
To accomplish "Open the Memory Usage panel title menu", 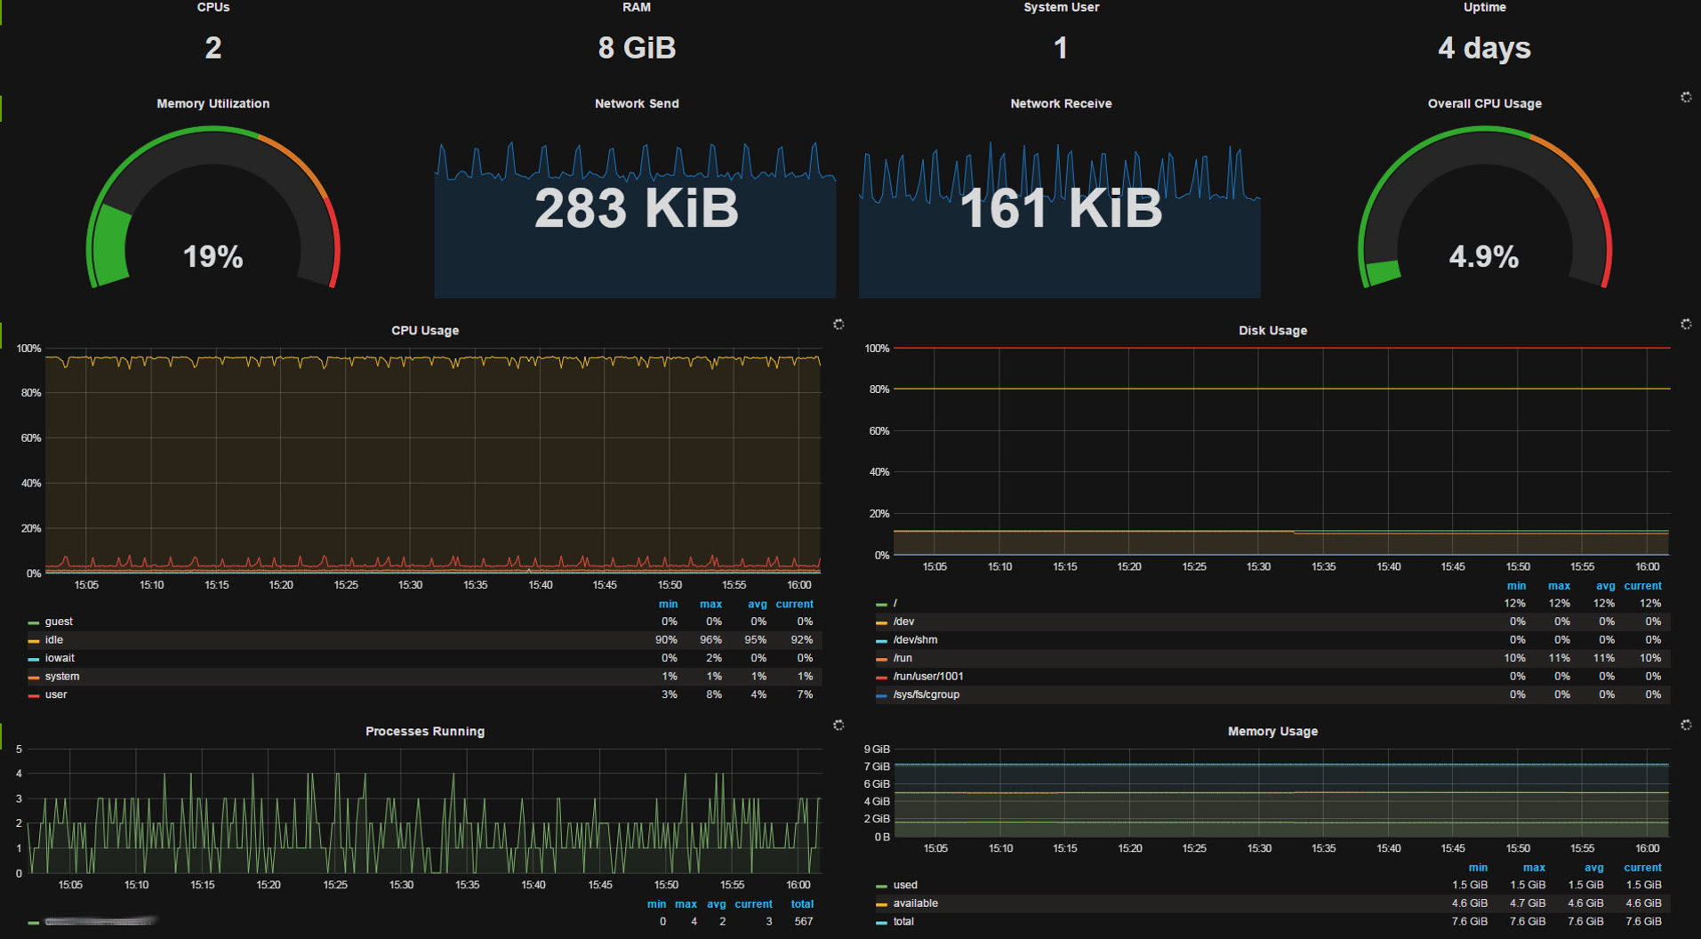I will 1272,731.
